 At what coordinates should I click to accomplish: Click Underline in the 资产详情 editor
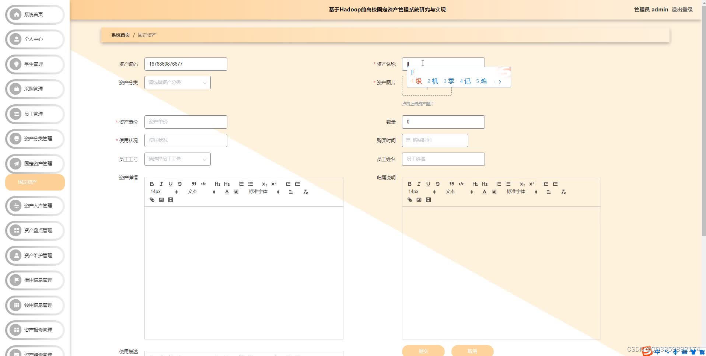pyautogui.click(x=170, y=184)
